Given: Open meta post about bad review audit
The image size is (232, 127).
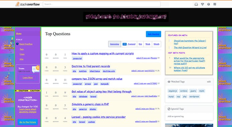Looking at the screenshot, I should [189, 61].
